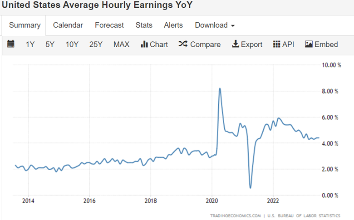
Task: Open the calendar date range icon
Action: point(10,44)
